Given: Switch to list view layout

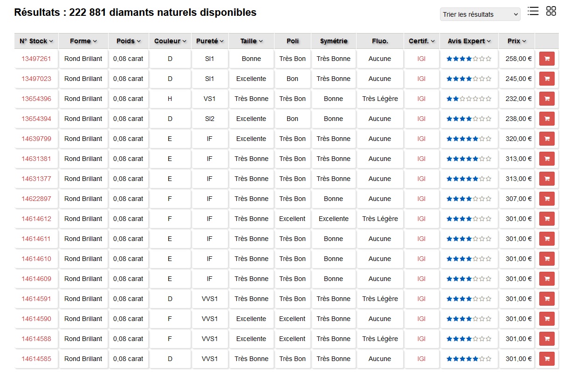Looking at the screenshot, I should tap(533, 11).
